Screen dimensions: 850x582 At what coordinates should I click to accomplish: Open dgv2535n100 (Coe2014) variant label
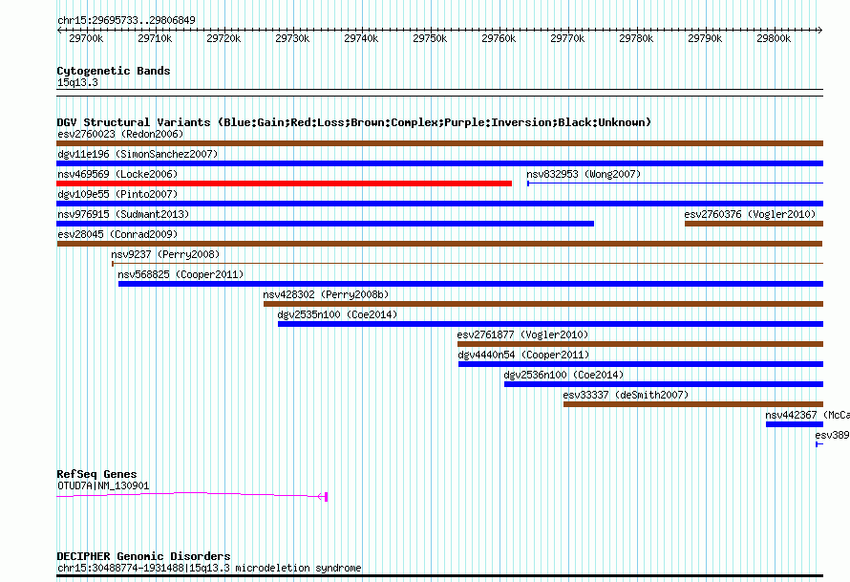(337, 314)
